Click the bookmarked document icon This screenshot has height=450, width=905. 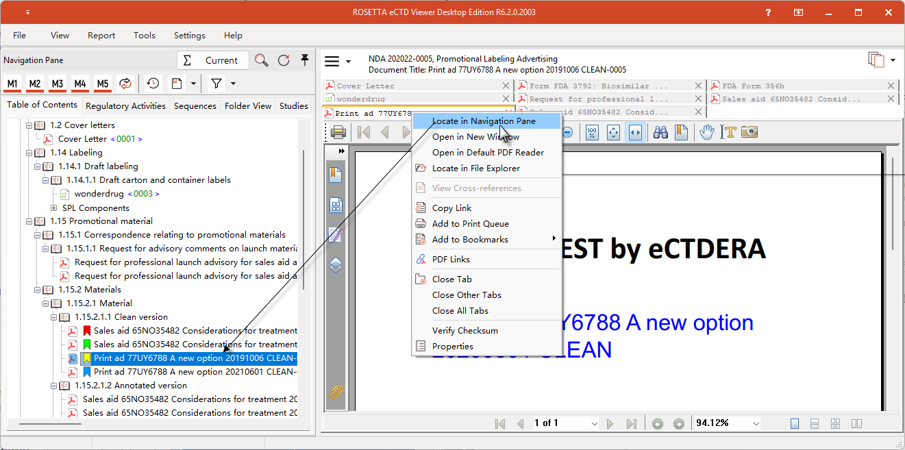(x=176, y=84)
